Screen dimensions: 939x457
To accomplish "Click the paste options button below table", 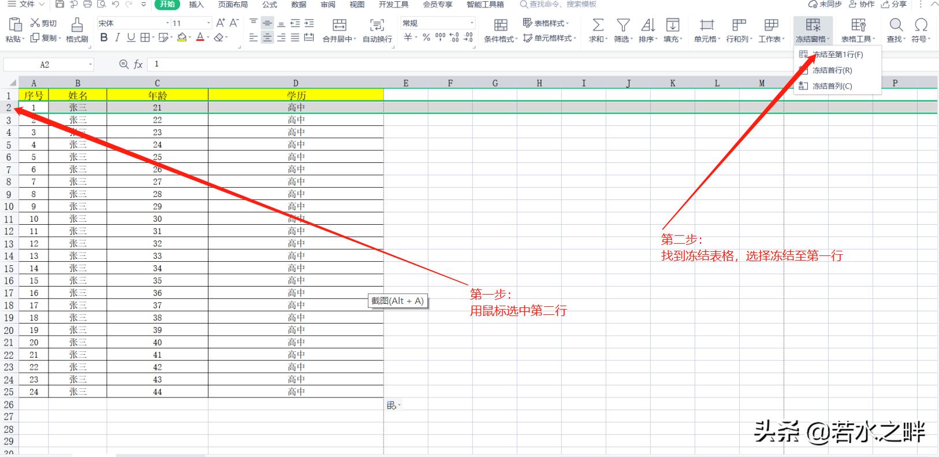I will click(x=393, y=406).
